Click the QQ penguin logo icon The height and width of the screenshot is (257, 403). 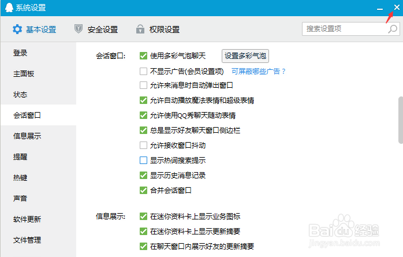click(x=9, y=8)
